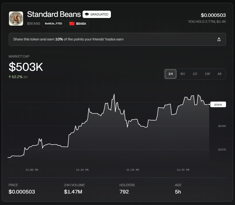Screen dimensions: 235x205
Task: Click the 11:39 PM time axis label
Action: click(x=133, y=170)
